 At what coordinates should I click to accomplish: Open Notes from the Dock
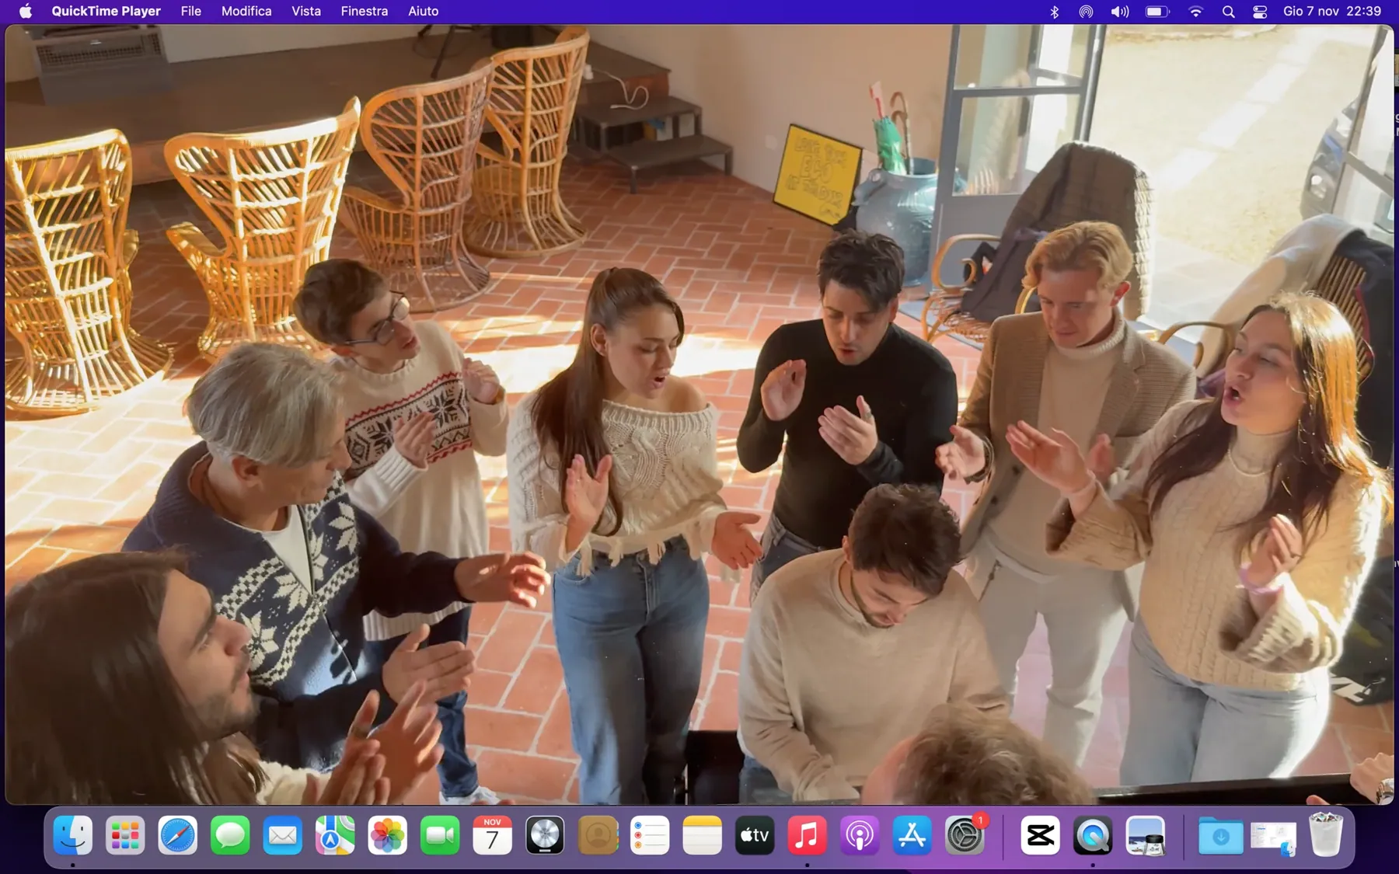pos(703,836)
